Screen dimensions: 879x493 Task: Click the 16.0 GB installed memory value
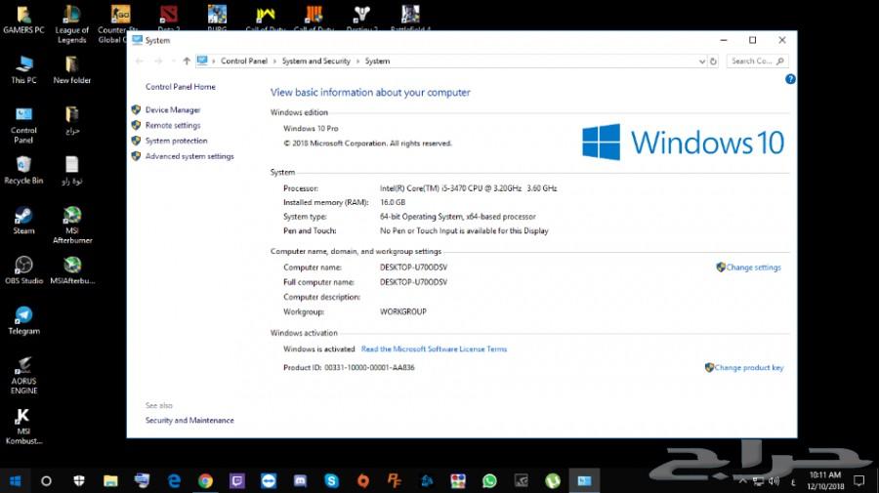(x=393, y=202)
